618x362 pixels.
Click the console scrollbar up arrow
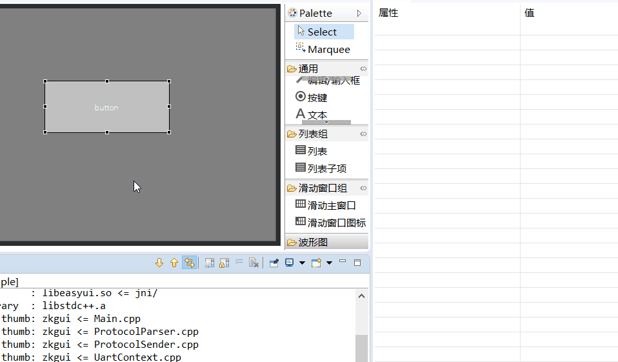(x=361, y=296)
